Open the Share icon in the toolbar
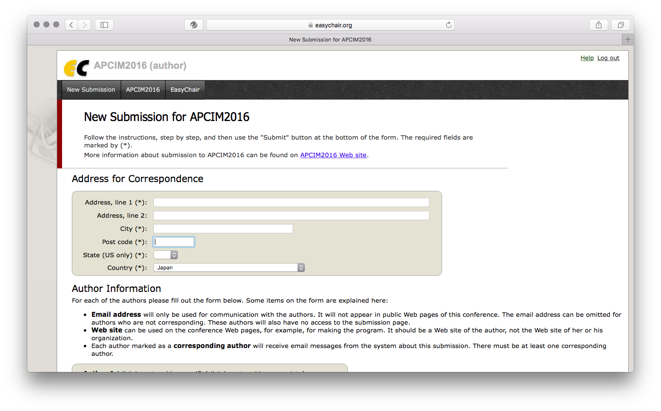 [598, 25]
